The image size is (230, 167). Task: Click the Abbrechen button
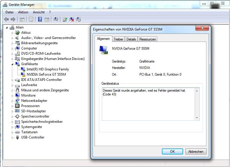196,152
